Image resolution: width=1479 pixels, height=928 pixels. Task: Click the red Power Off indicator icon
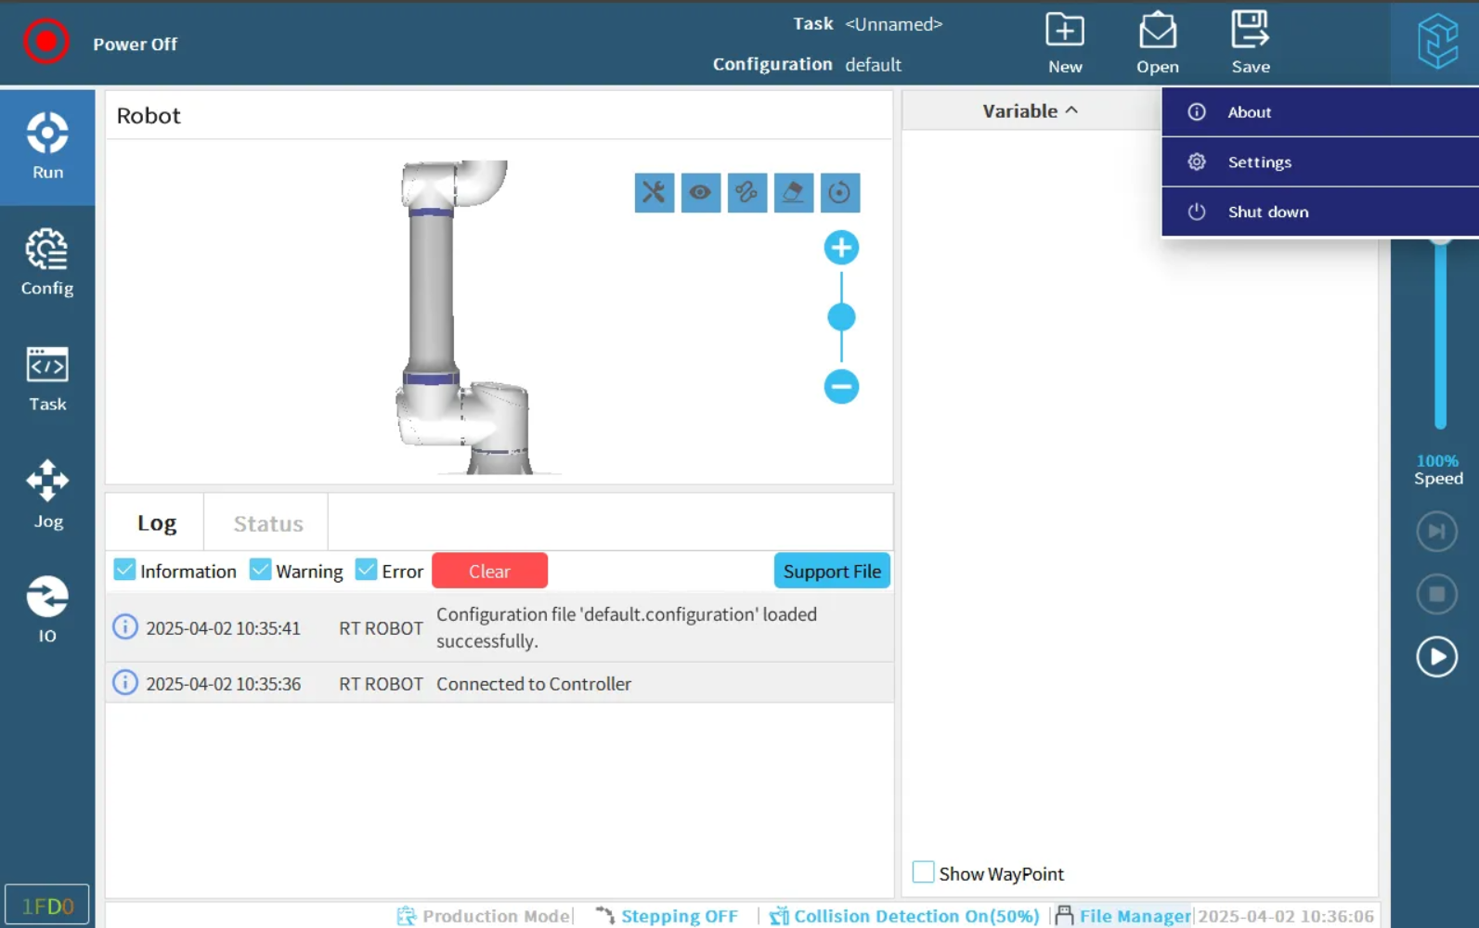(45, 42)
